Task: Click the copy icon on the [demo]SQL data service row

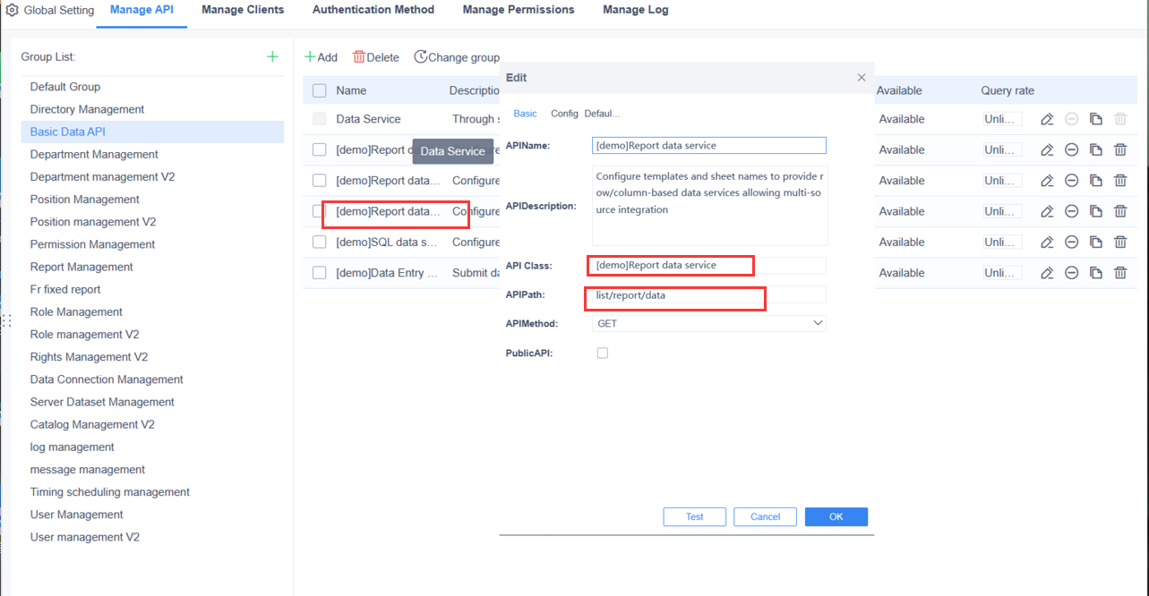Action: point(1096,241)
